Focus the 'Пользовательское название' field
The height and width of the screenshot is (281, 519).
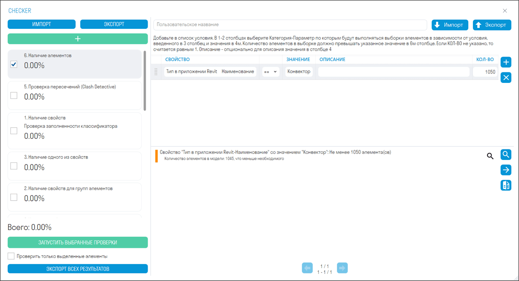pyautogui.click(x=290, y=25)
